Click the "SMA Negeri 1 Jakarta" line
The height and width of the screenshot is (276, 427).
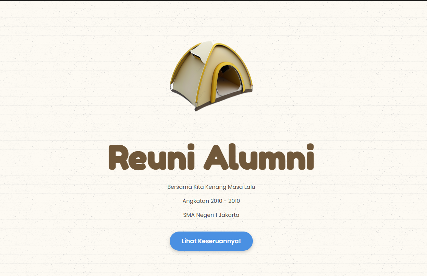pos(211,215)
